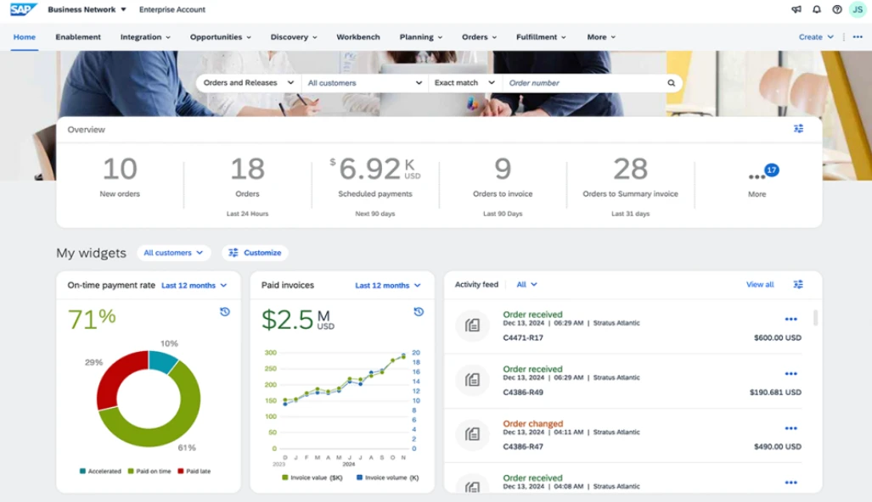Open options for order C4471-R17
The image size is (872, 502).
pos(790,320)
